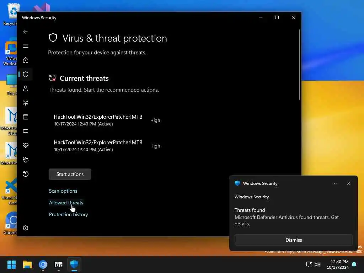Open Device security laptop icon
364x273 pixels.
[26, 132]
